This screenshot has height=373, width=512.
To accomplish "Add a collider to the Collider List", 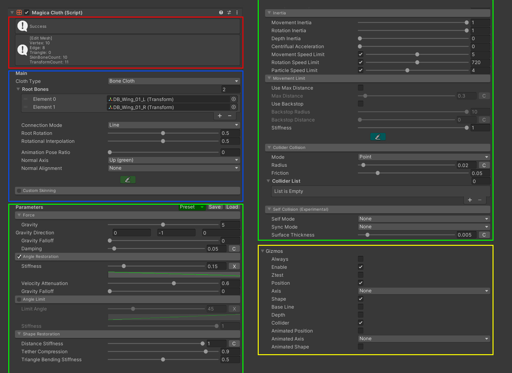I will coord(470,200).
